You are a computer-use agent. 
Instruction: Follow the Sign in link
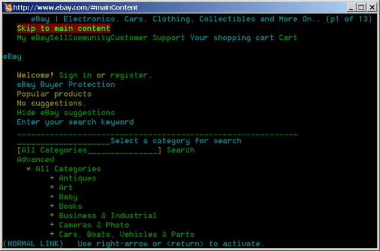coord(75,75)
